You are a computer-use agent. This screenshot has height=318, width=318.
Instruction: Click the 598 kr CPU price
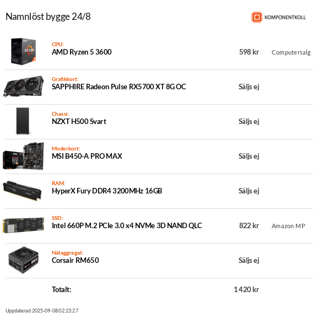tap(249, 52)
